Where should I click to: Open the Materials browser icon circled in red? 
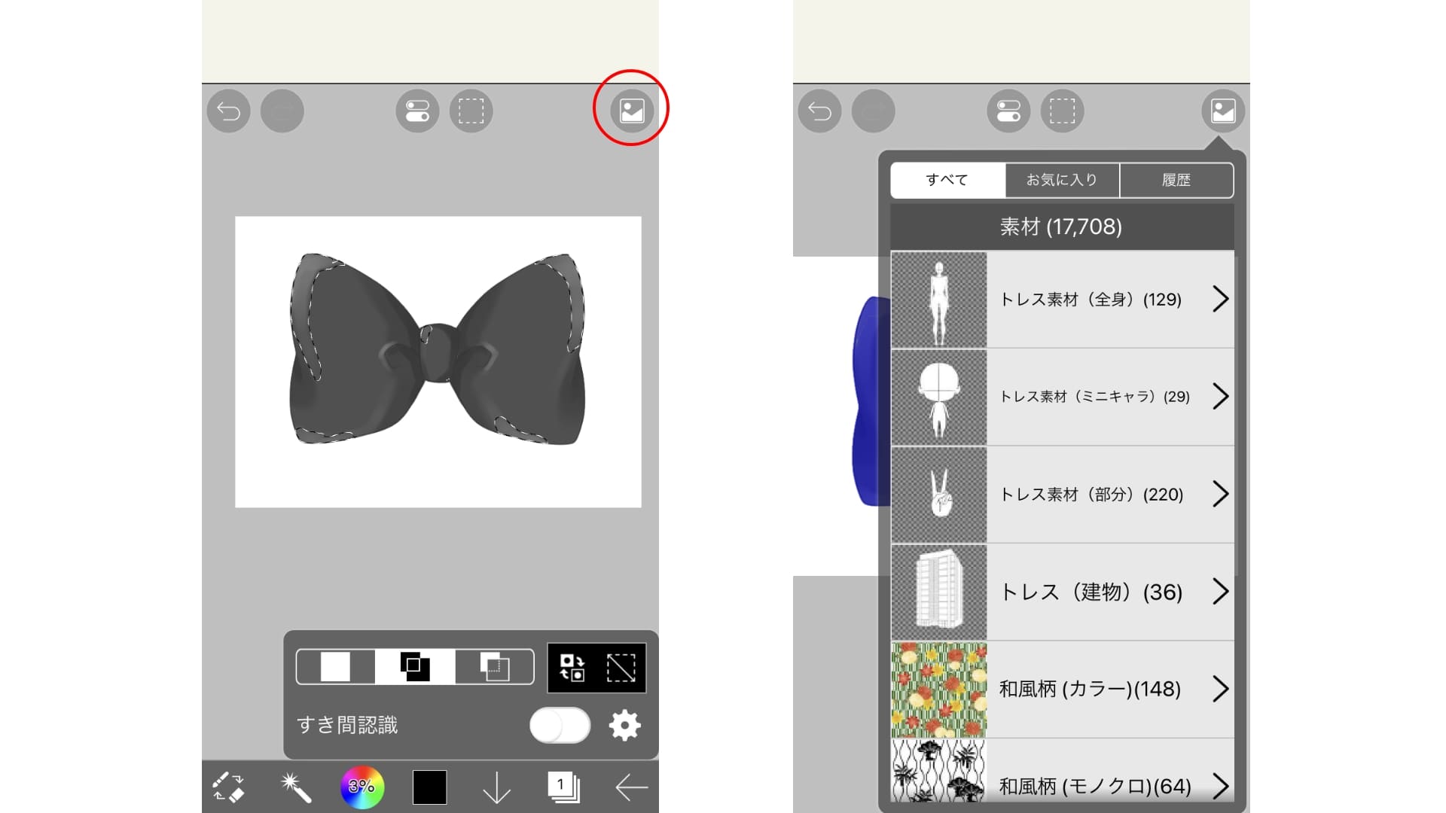[x=631, y=111]
